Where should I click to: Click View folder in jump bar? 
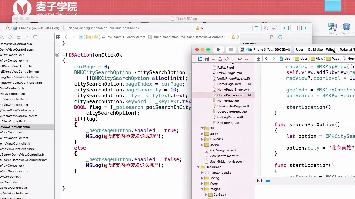(x=317, y=59)
